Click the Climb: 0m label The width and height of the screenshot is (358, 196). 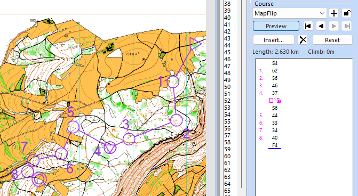[321, 52]
